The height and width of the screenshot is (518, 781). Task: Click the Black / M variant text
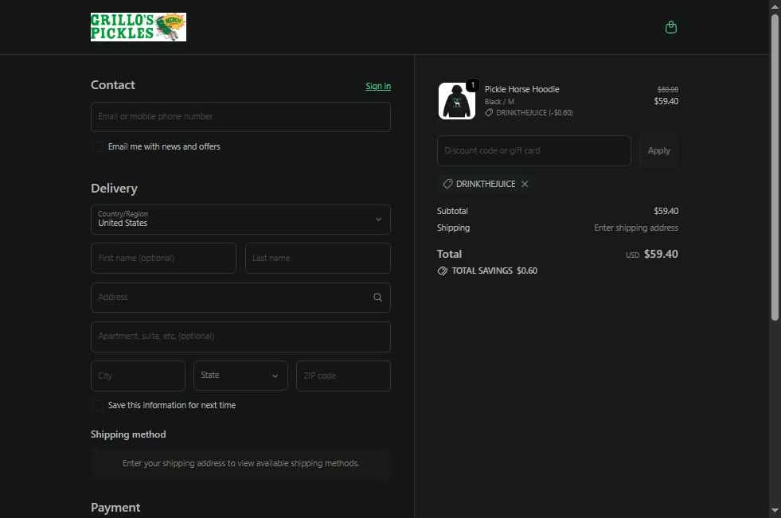(x=500, y=102)
